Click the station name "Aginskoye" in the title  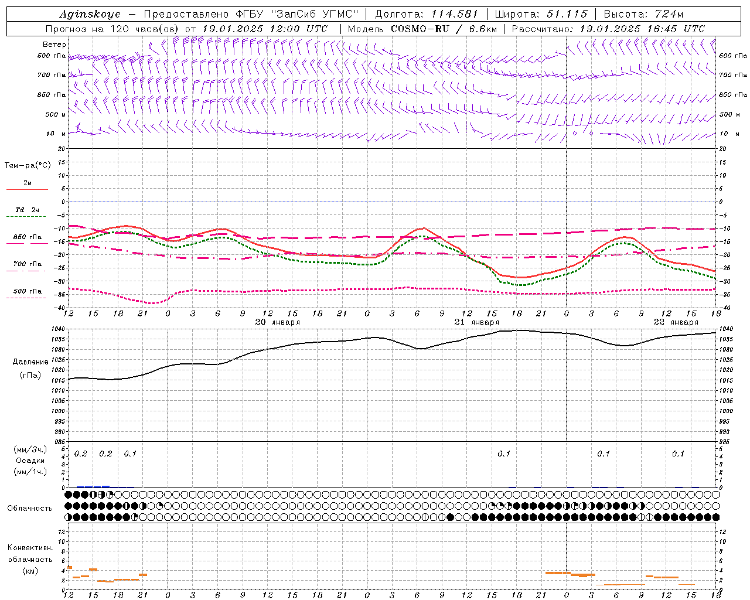pyautogui.click(x=90, y=14)
